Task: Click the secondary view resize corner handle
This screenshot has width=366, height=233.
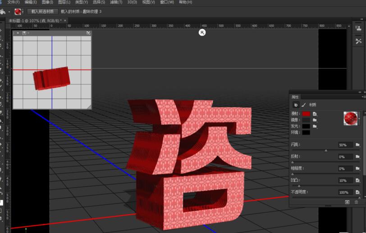Action: coord(89,107)
